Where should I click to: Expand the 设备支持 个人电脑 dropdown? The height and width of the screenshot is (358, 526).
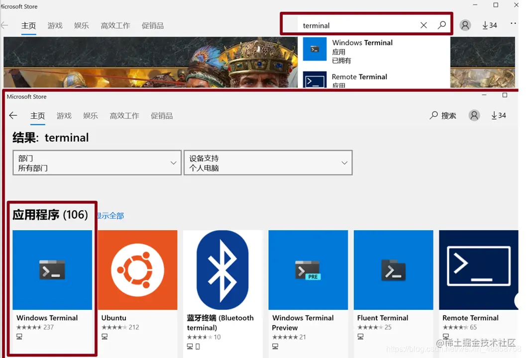tap(268, 163)
